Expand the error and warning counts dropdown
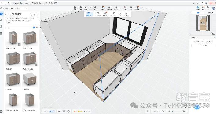The height and width of the screenshot is (114, 216). pyautogui.click(x=89, y=111)
